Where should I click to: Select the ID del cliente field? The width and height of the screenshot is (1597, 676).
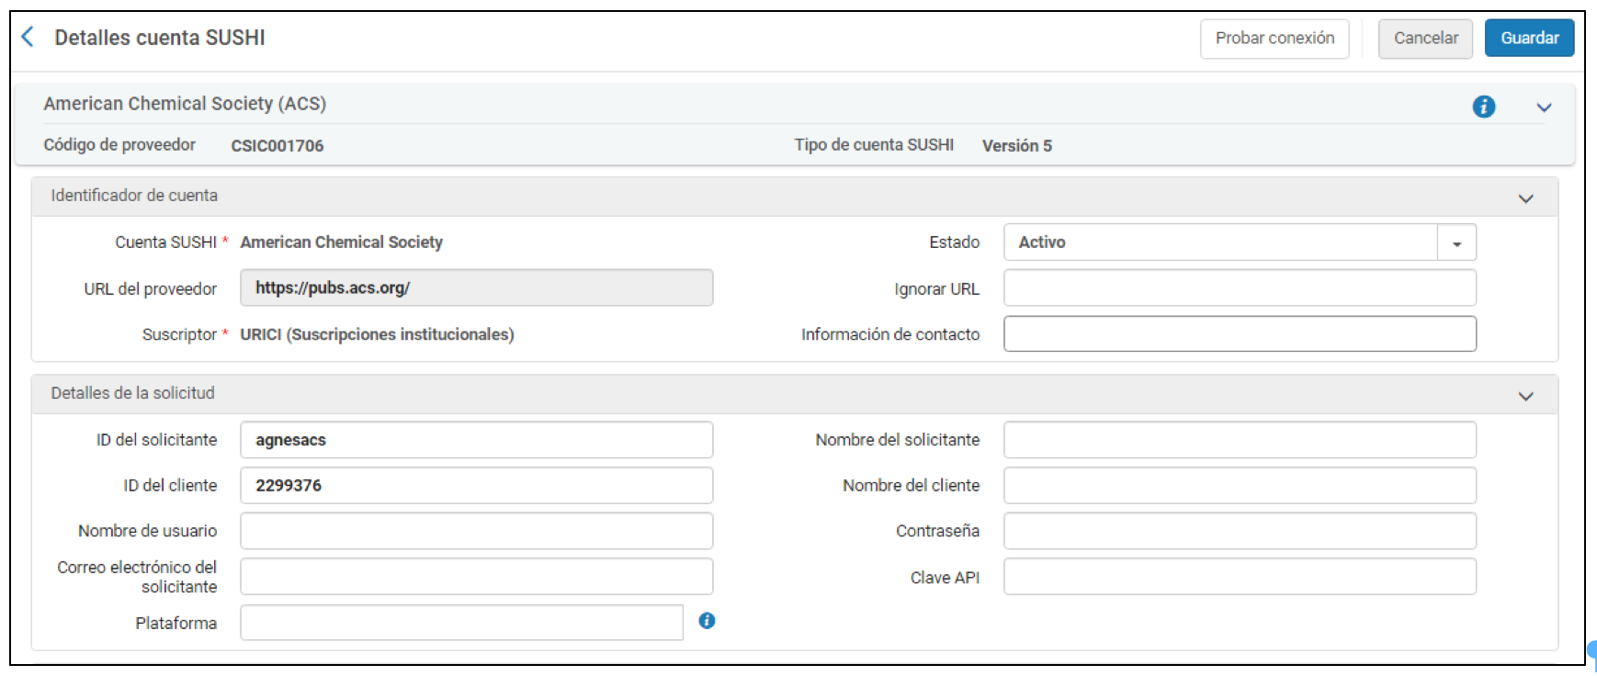[x=476, y=486]
